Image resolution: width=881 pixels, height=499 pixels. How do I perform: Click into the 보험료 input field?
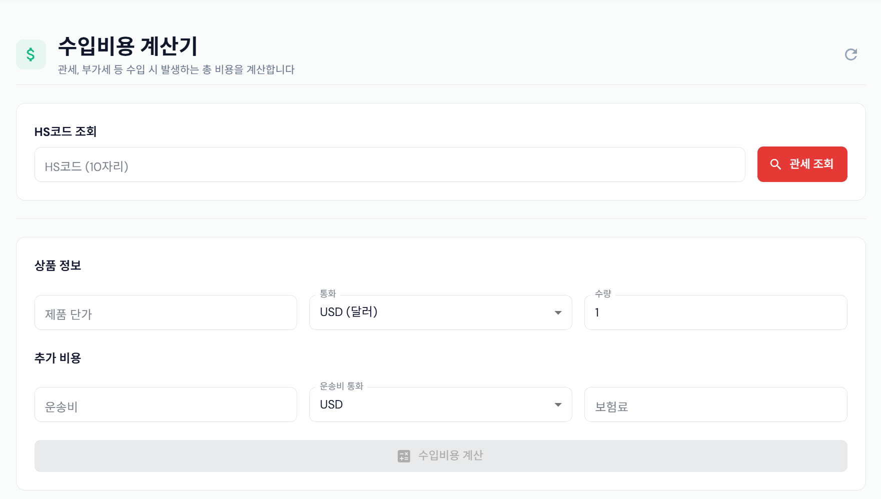click(x=716, y=404)
